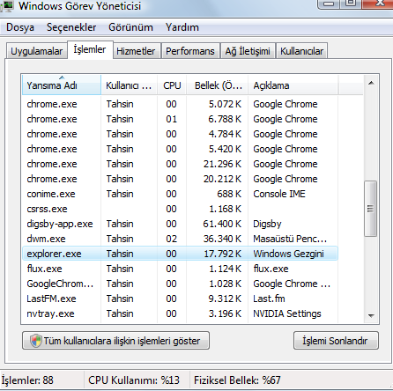Select the chrome.exe row with 5.072 K

point(180,104)
